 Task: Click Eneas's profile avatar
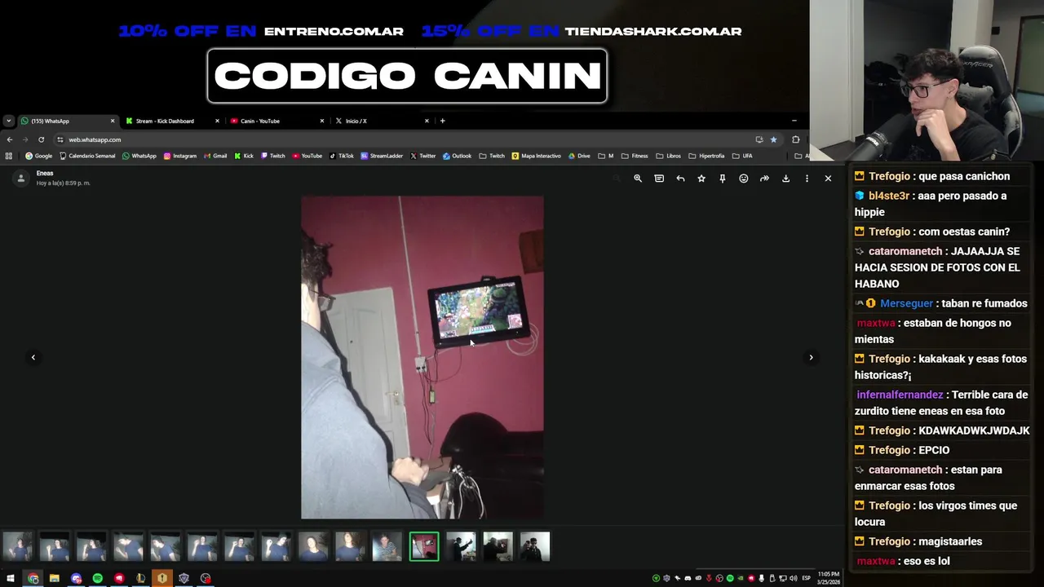(21, 178)
